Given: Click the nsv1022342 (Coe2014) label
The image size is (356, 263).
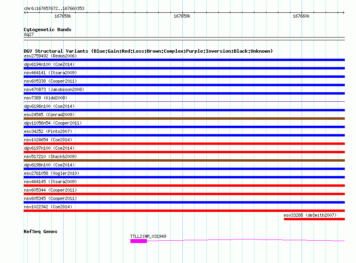Looking at the screenshot, I should click(48, 207).
